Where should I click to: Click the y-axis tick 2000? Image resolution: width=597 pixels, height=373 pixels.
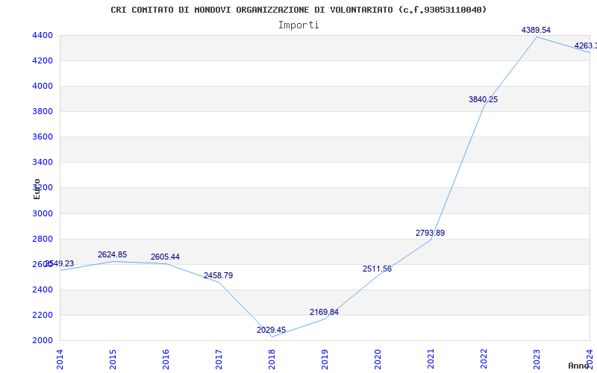pos(43,341)
